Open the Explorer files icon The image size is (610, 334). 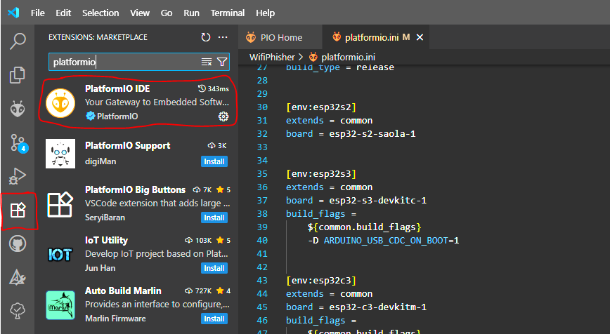(x=18, y=75)
